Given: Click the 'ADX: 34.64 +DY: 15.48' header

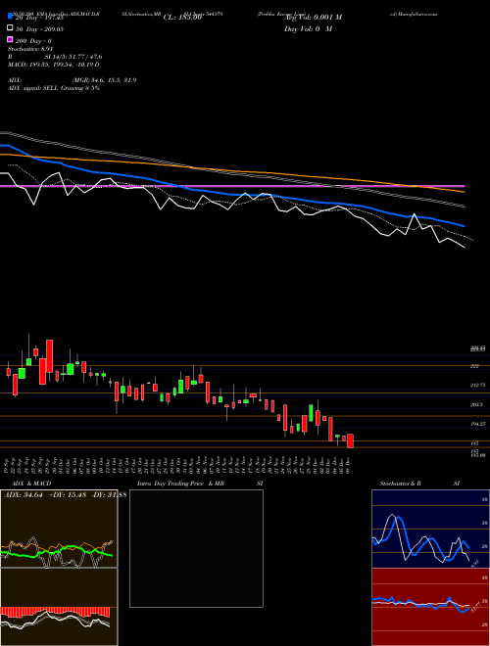Looking at the screenshot, I should [x=45, y=494].
